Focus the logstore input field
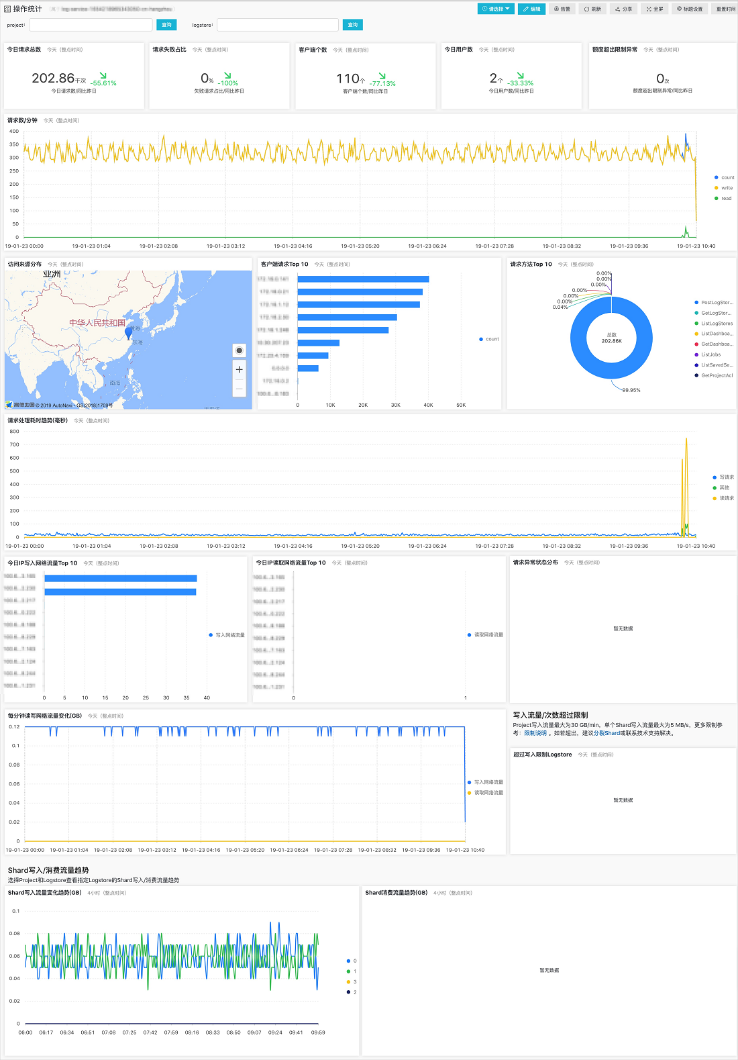 278,25
